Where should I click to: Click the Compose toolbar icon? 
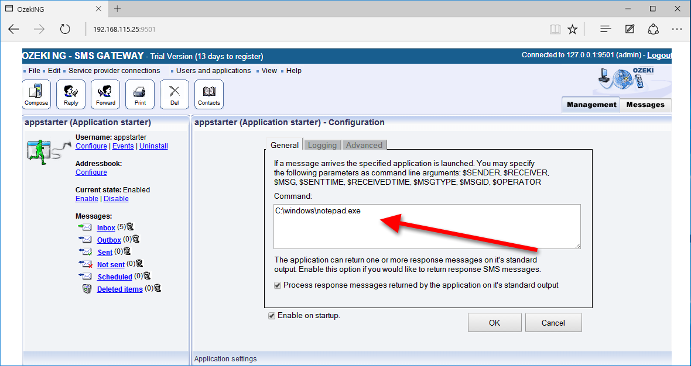36,95
